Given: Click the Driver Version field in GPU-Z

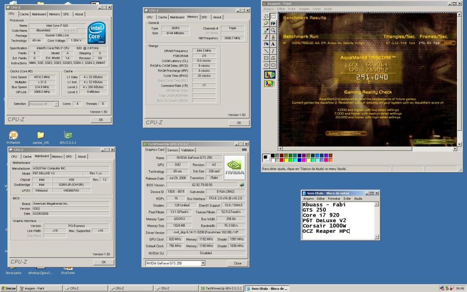Looking at the screenshot, I should 206,232.
